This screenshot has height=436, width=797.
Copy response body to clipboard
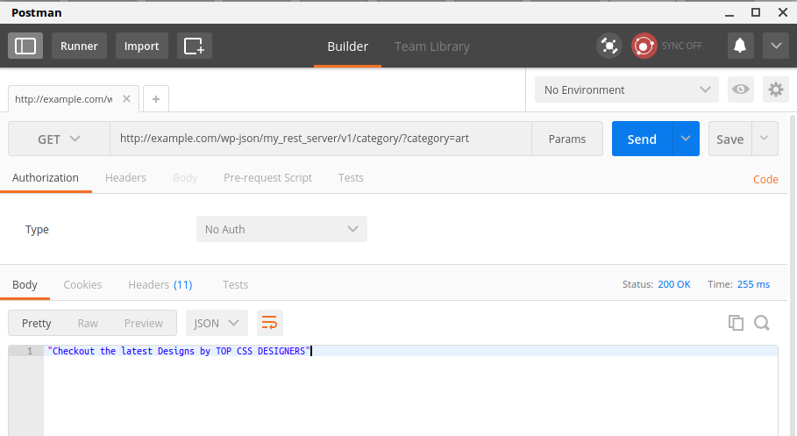pyautogui.click(x=736, y=323)
